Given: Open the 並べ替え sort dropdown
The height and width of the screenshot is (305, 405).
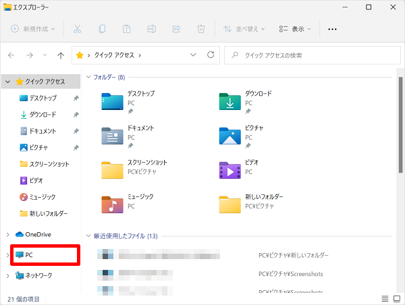Looking at the screenshot, I should point(244,29).
